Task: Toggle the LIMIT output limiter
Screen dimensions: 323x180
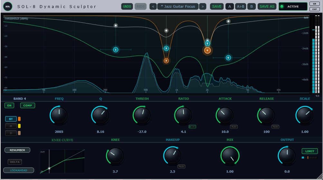Action: click(309, 151)
